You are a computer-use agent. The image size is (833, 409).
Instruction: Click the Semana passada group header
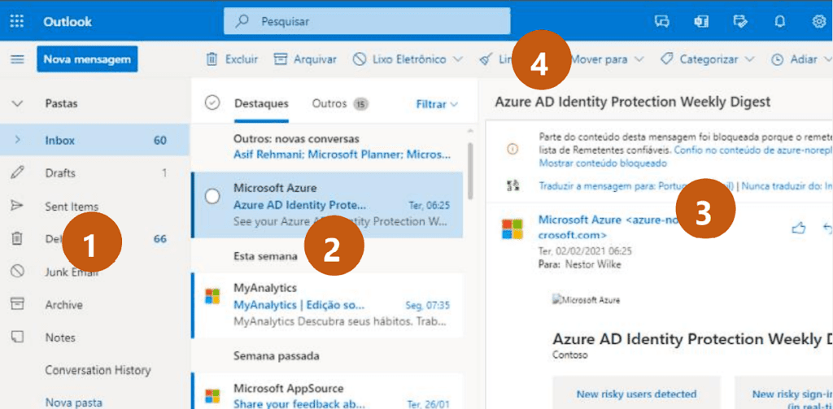(x=275, y=355)
